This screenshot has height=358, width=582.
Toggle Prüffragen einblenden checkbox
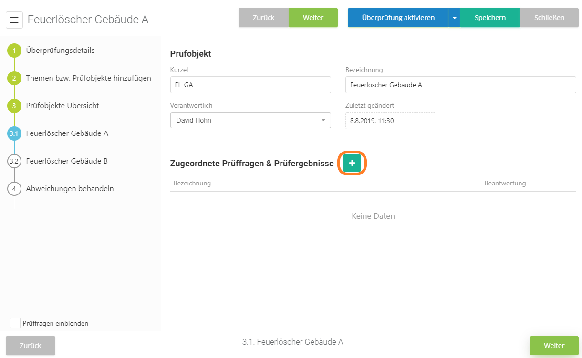tap(15, 323)
